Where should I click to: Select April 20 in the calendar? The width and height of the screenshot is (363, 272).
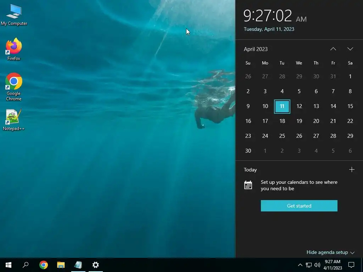(x=316, y=121)
